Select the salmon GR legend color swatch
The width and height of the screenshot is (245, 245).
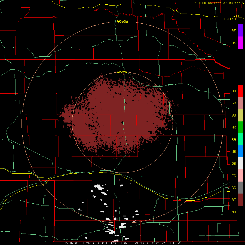[x=240, y=103]
